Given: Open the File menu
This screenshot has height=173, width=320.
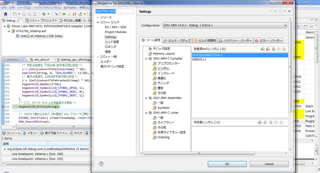Looking at the screenshot, I should 4,7.
